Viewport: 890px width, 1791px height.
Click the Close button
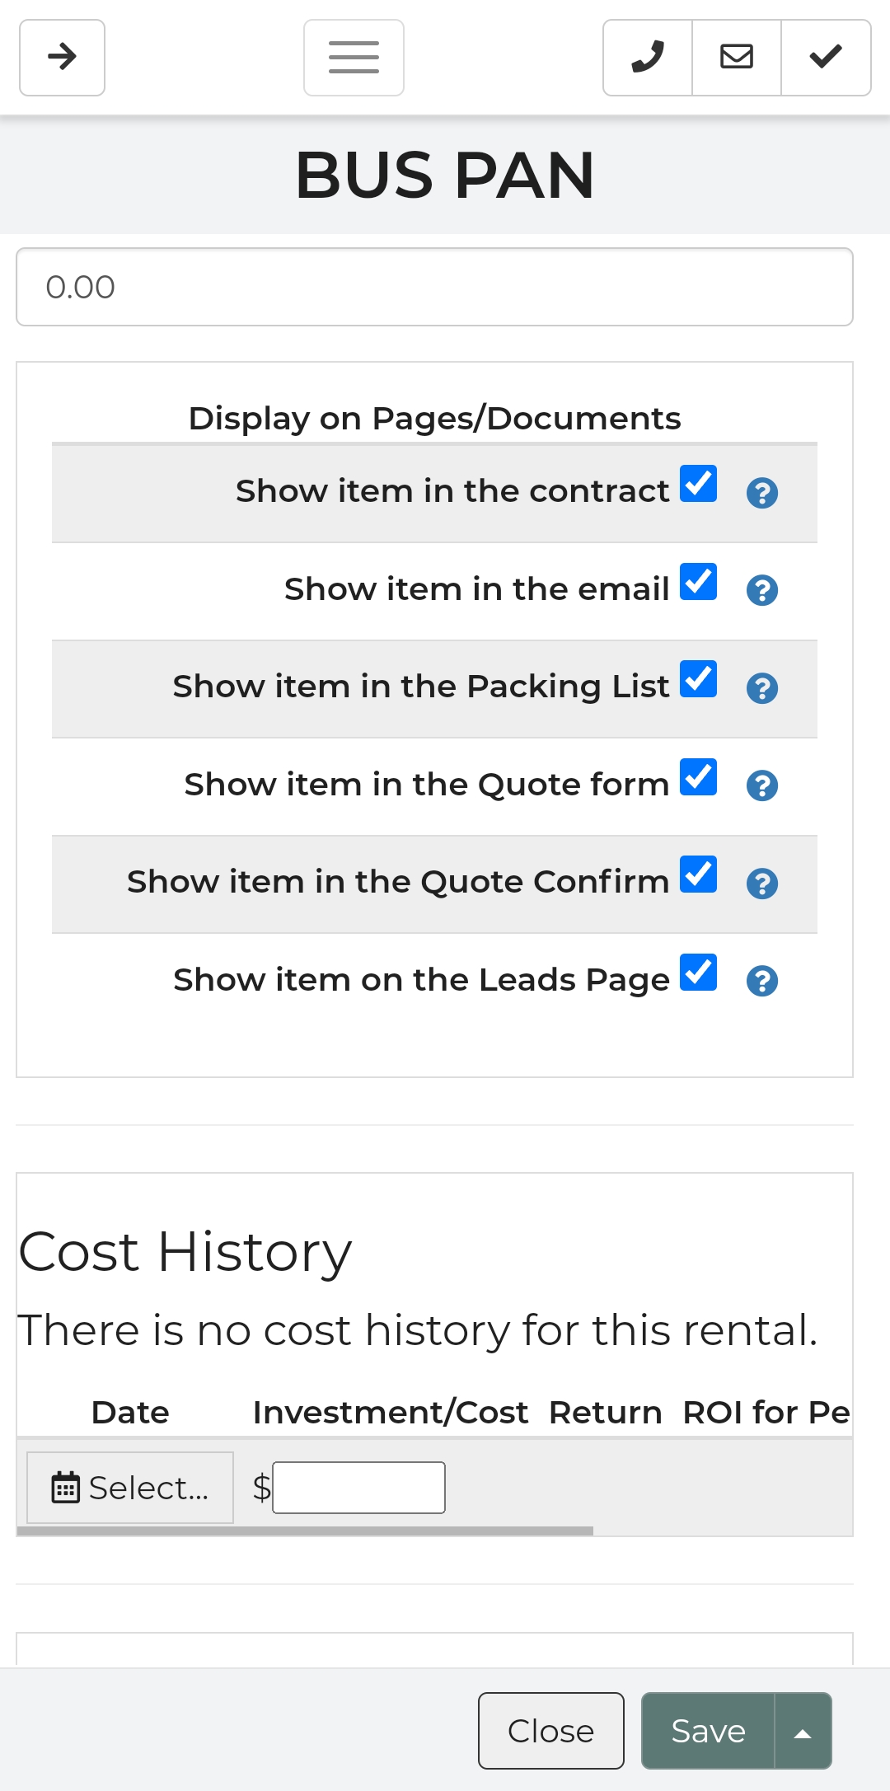tap(550, 1731)
